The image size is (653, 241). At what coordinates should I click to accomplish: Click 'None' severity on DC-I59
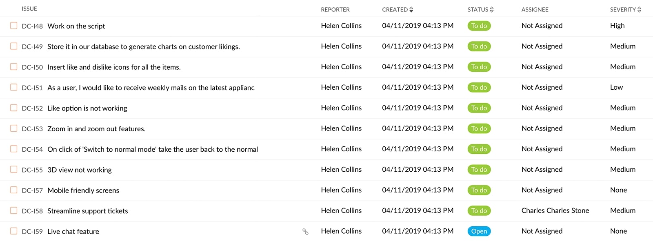pos(618,231)
